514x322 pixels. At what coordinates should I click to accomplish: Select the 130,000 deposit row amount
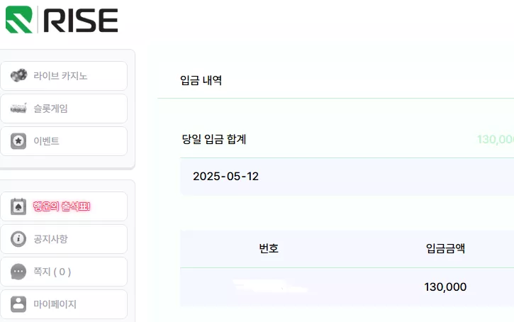[445, 287]
